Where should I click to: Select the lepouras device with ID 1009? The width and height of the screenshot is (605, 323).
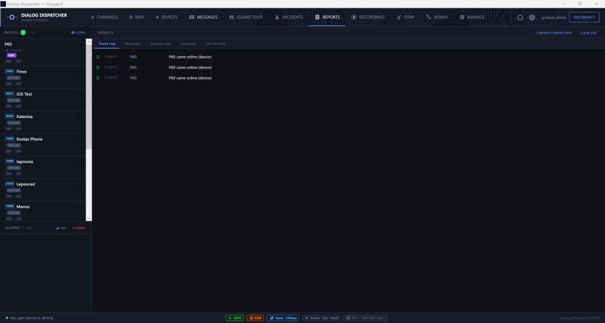pos(43,167)
